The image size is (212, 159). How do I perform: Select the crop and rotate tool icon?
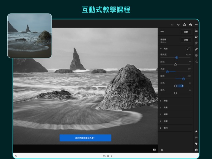[196, 43]
